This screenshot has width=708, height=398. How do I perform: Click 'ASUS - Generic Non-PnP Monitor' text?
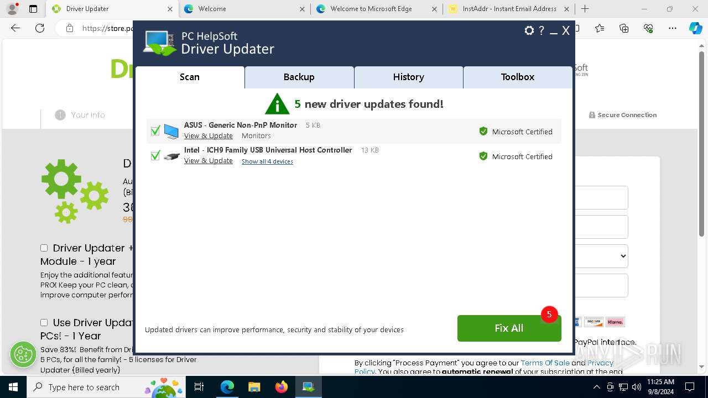(x=241, y=125)
